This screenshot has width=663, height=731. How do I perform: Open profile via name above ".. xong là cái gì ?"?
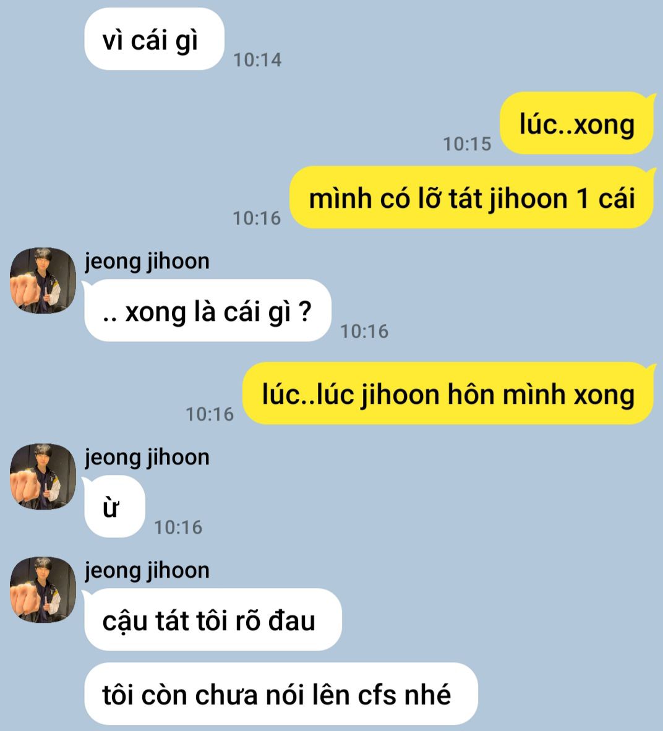147,261
